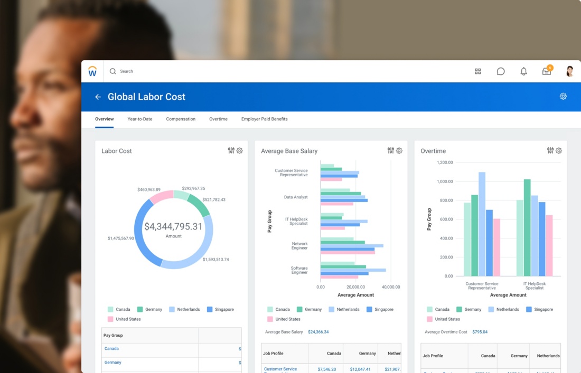The image size is (581, 373).
Task: Open filter sliders on Overtime card
Action: click(550, 151)
